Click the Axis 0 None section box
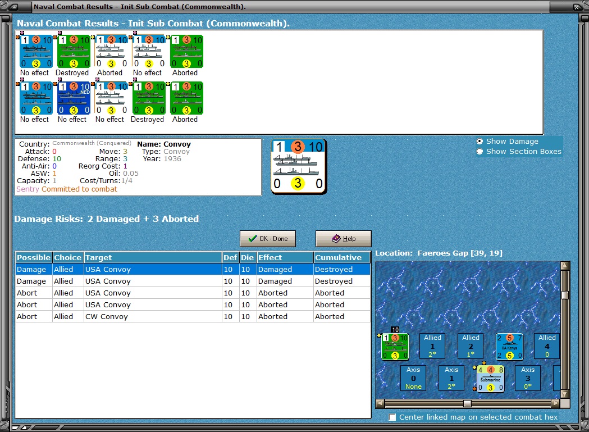The width and height of the screenshot is (589, 432). 413,378
